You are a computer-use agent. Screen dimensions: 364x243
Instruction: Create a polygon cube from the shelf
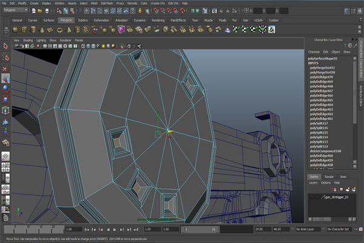coord(24,30)
